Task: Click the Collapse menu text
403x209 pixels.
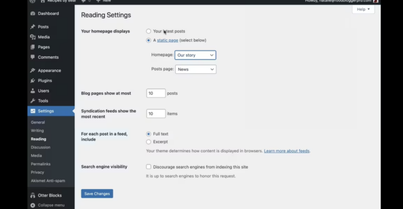Action: (x=51, y=205)
